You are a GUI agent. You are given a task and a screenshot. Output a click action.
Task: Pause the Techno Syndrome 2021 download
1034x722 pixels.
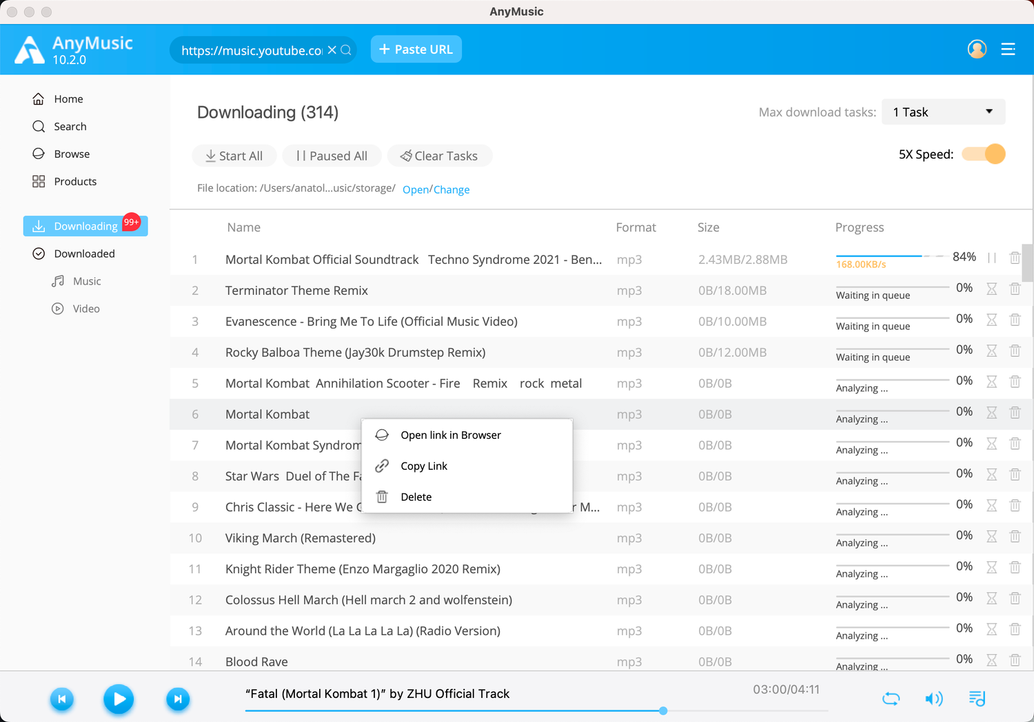992,258
